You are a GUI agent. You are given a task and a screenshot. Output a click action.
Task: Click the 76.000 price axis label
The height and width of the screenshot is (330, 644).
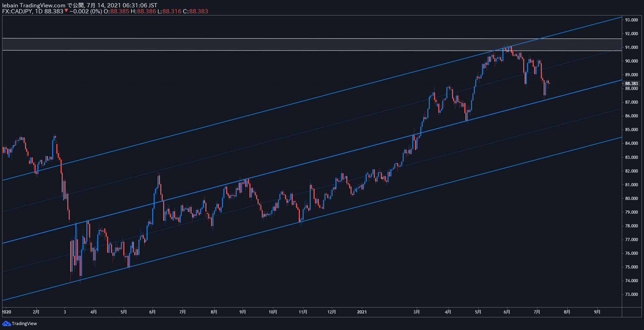[631, 253]
